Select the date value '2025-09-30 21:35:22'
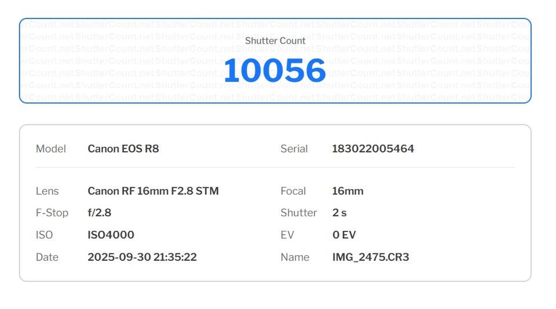 point(142,257)
